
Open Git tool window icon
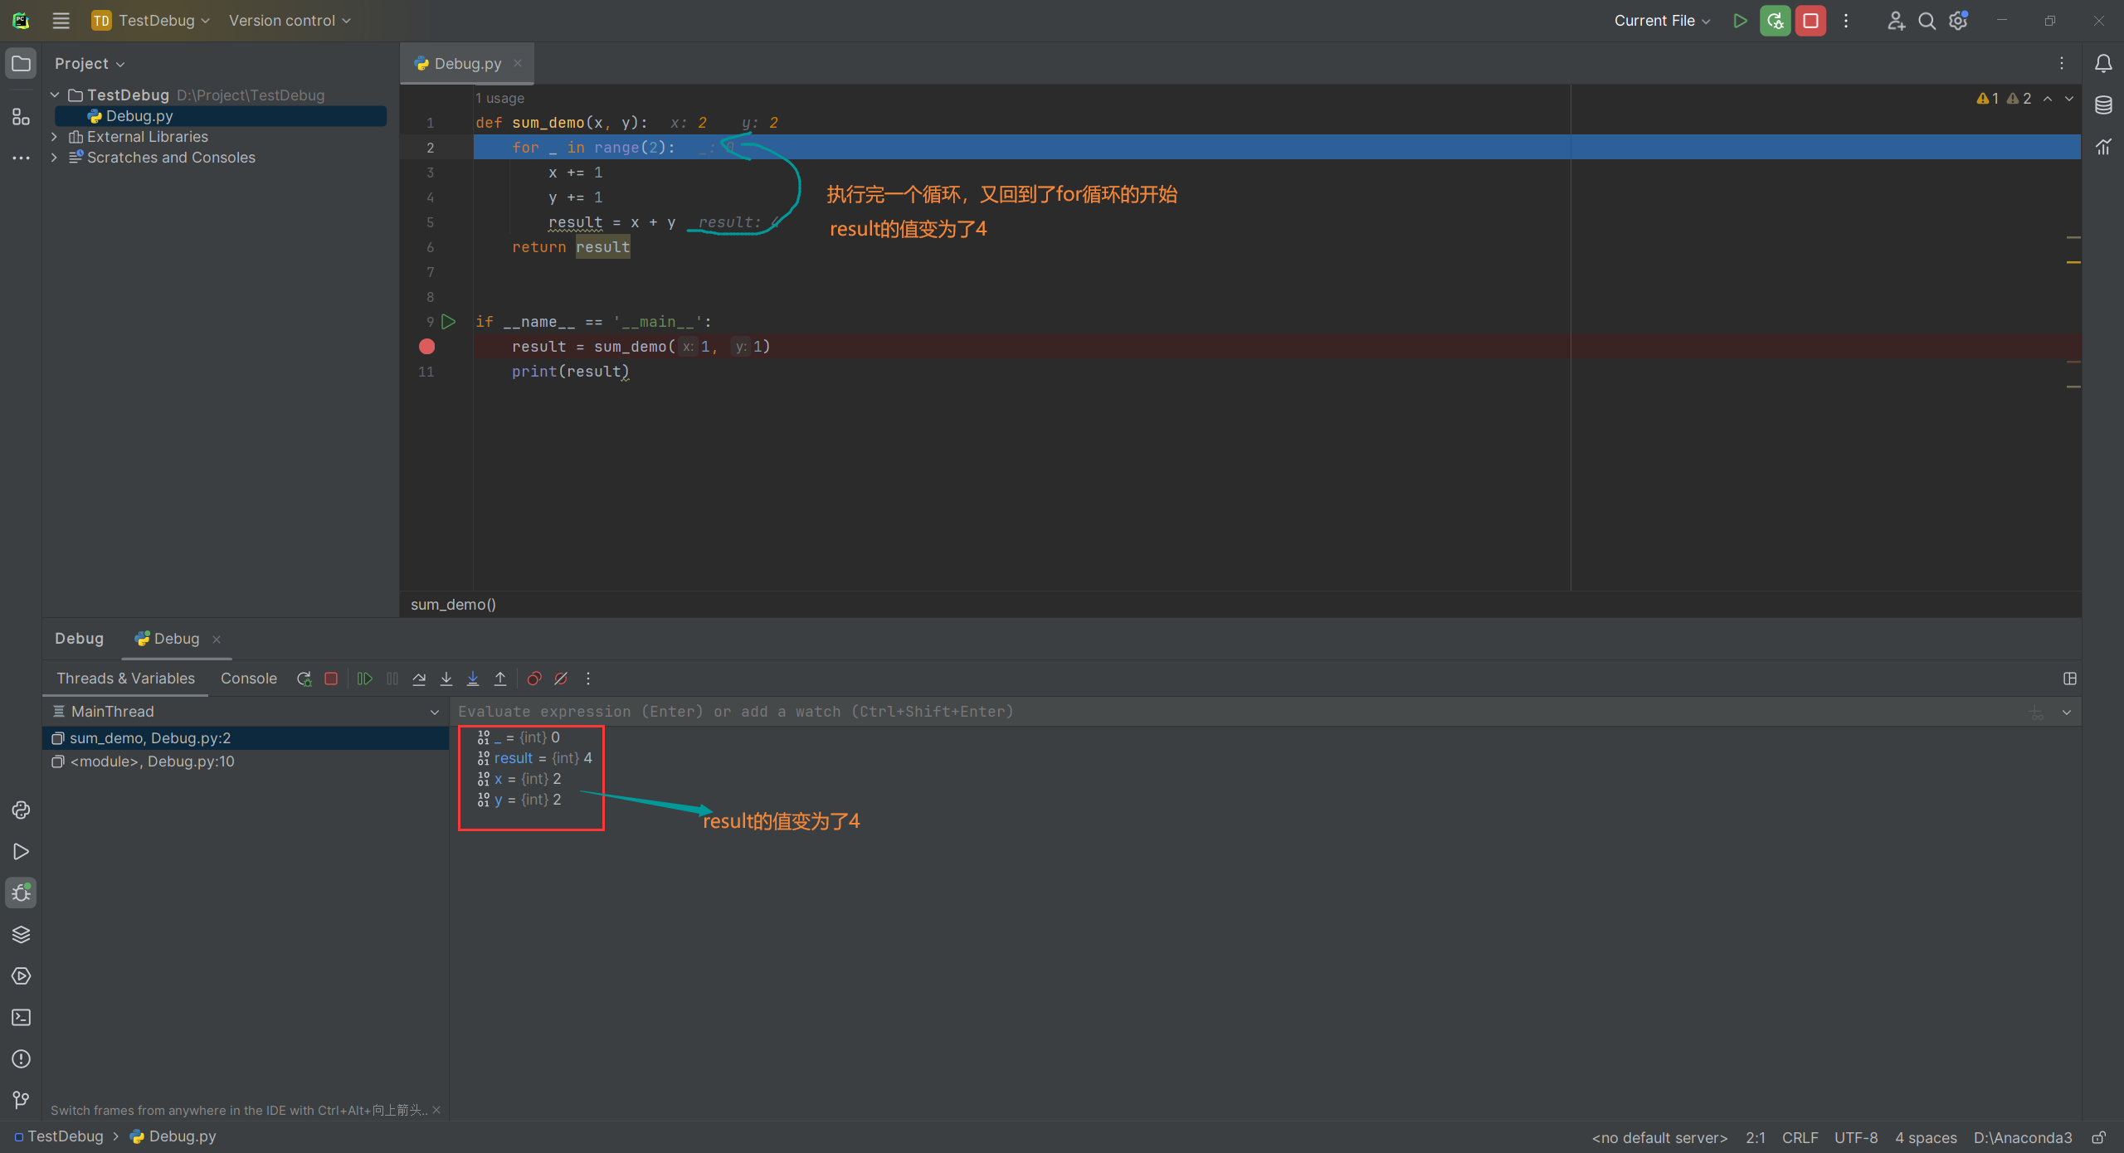(21, 1100)
